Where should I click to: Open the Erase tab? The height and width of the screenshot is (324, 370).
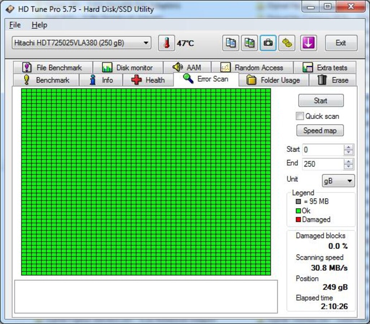333,80
